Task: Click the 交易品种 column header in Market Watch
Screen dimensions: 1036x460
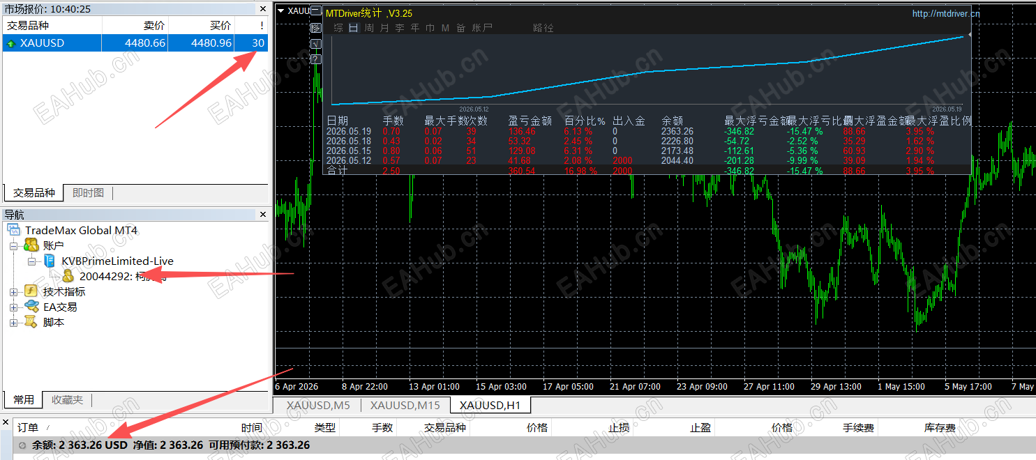Action: [x=52, y=25]
